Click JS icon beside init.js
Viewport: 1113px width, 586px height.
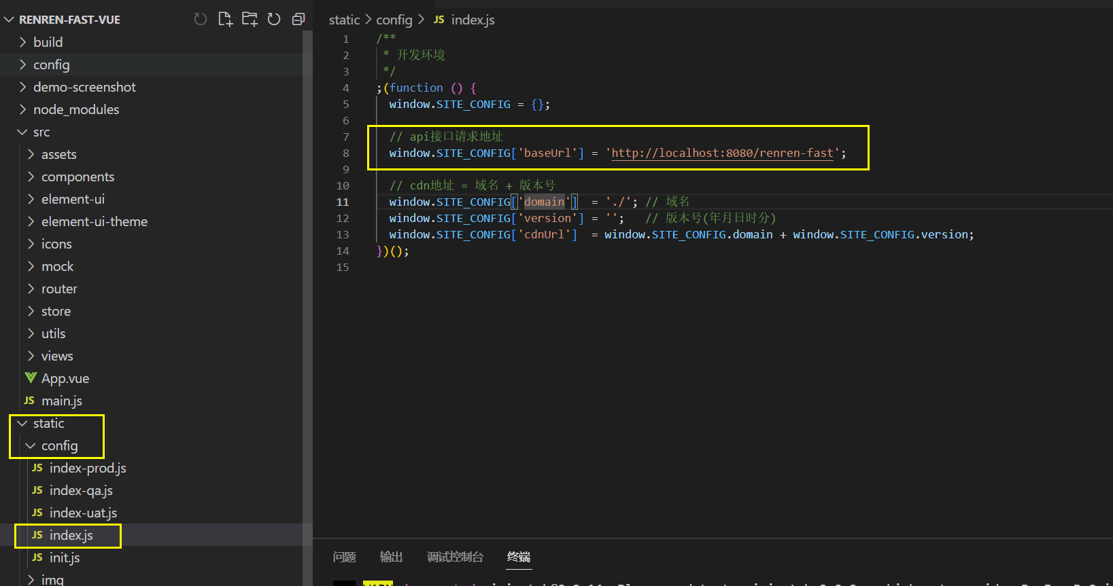click(37, 557)
